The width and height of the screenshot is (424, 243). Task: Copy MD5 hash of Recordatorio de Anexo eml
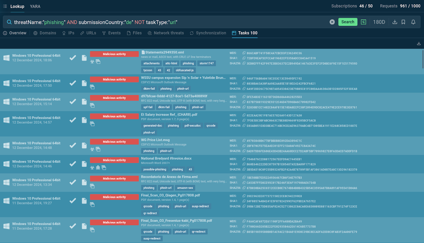point(244,177)
